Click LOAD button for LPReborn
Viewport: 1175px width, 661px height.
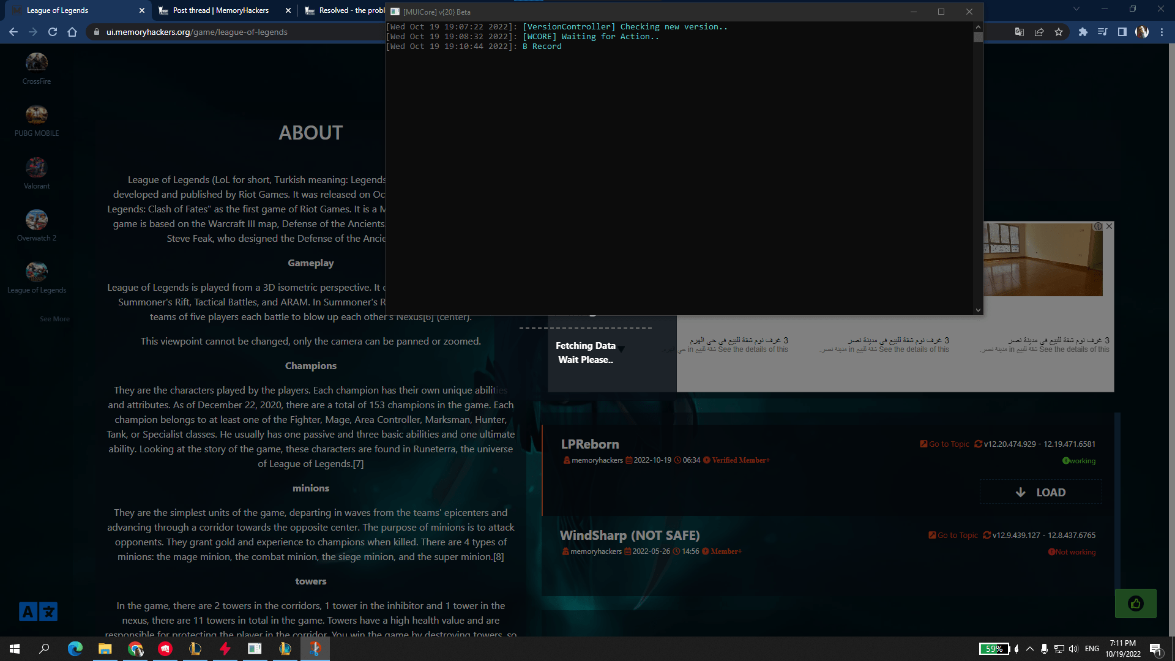point(1040,492)
